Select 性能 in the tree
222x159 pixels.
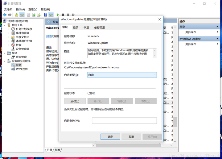[18, 45]
